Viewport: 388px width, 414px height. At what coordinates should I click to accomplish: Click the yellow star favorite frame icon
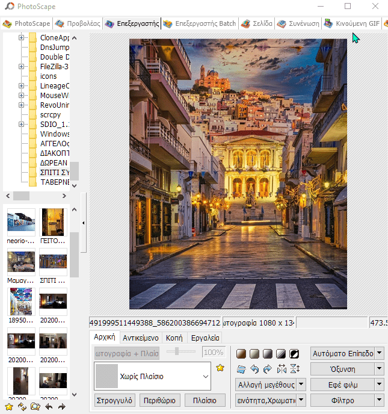tap(220, 368)
